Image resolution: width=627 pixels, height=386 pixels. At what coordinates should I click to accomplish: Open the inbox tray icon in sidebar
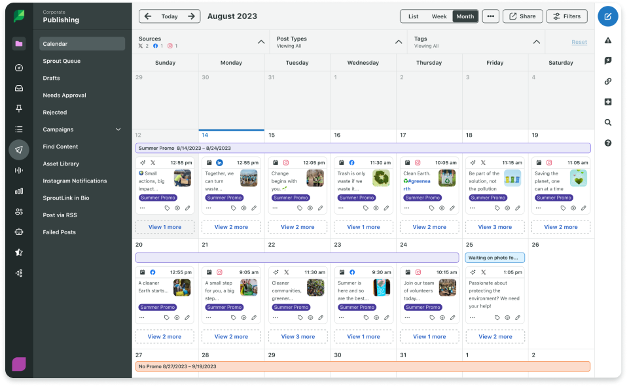(x=19, y=88)
